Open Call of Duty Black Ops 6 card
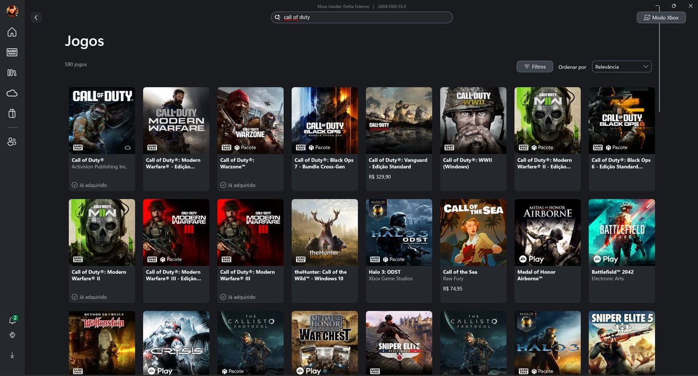Viewport: 698px width, 376px height. [x=622, y=139]
